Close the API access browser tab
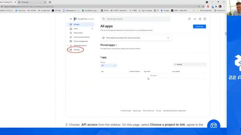 pyautogui.click(x=45, y=2)
